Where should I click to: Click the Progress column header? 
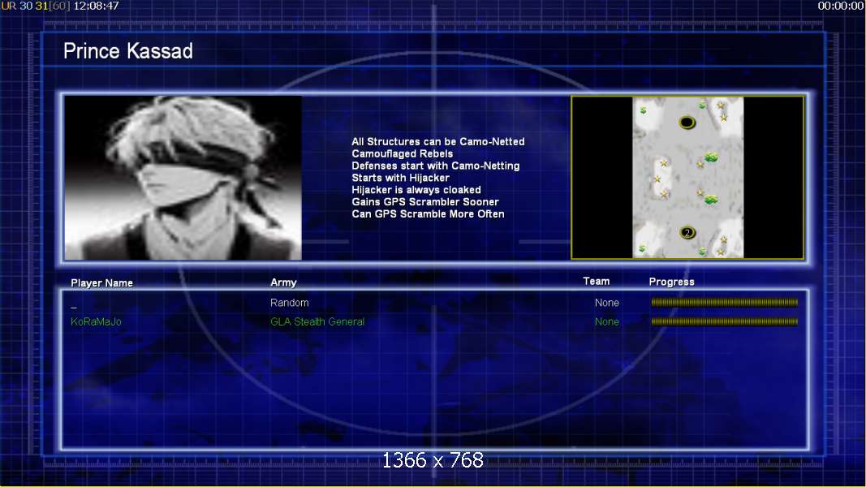(x=671, y=282)
